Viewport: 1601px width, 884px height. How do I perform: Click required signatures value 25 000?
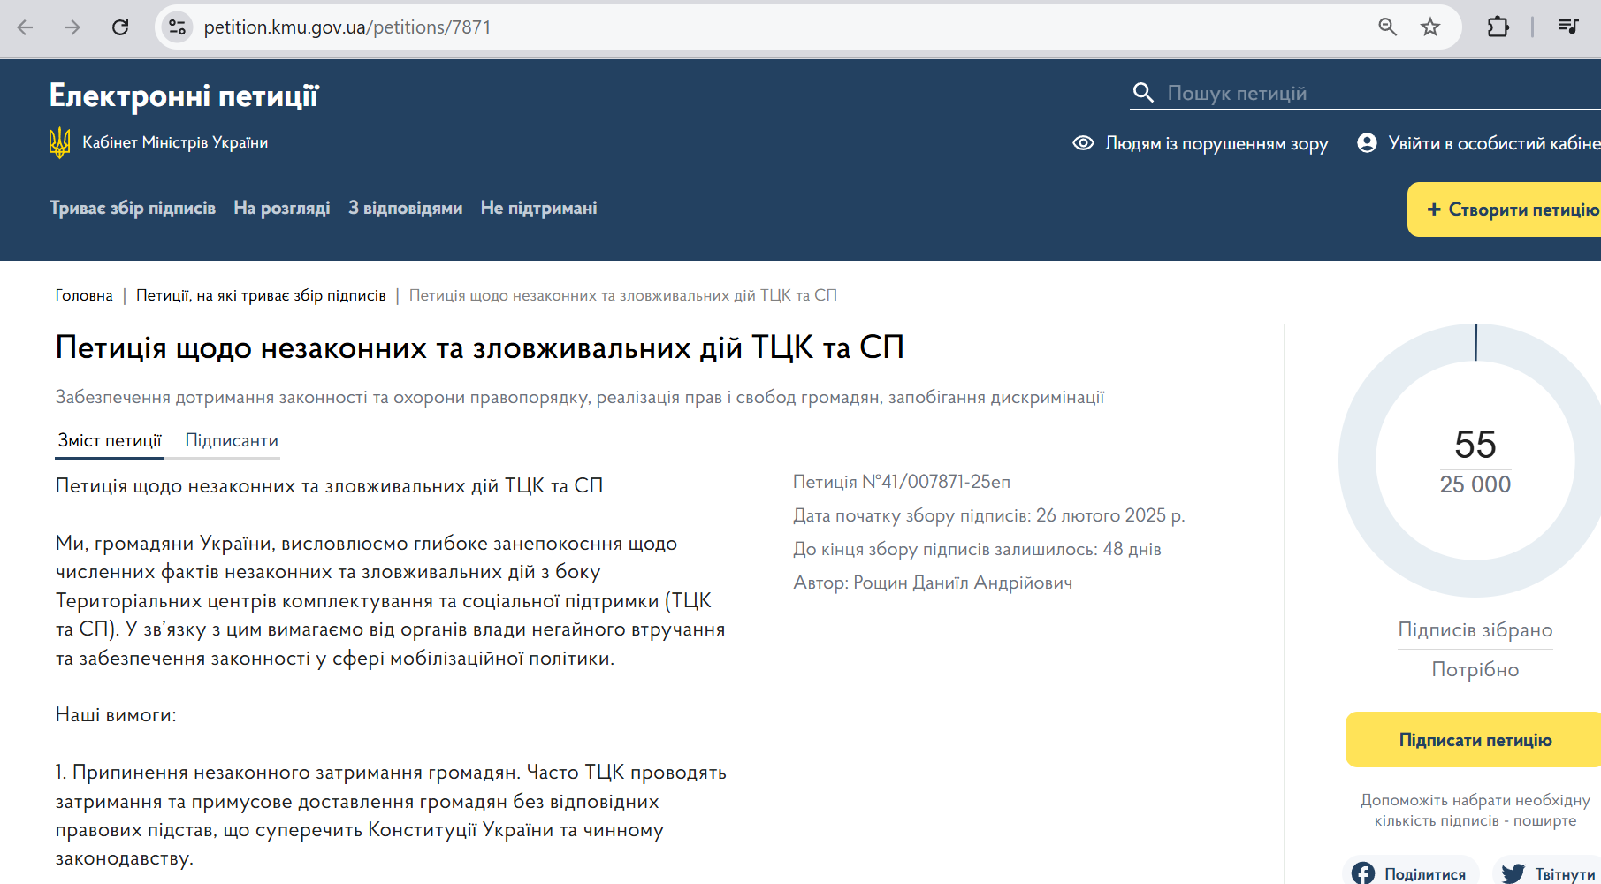(1475, 484)
